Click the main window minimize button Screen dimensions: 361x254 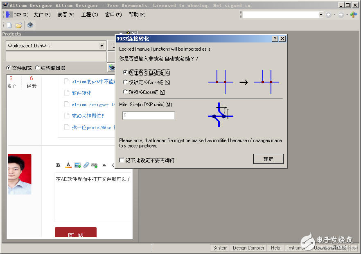341,5
